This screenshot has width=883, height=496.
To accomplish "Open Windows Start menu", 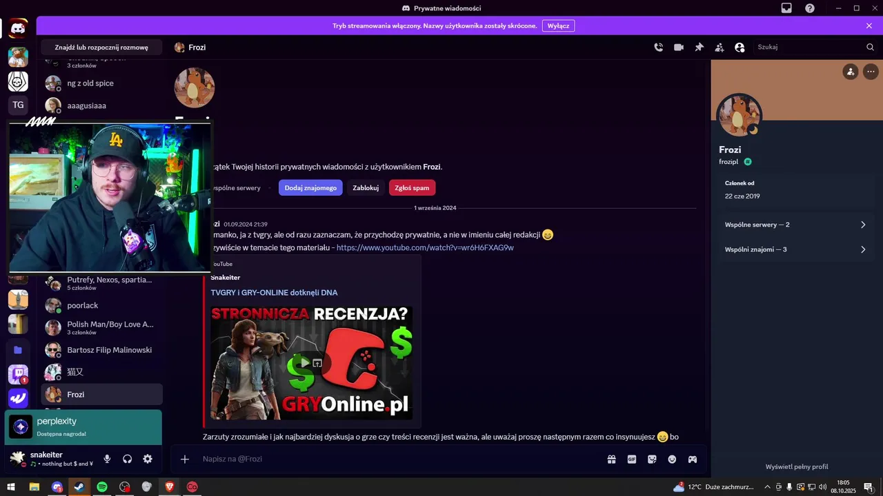I will (11, 487).
